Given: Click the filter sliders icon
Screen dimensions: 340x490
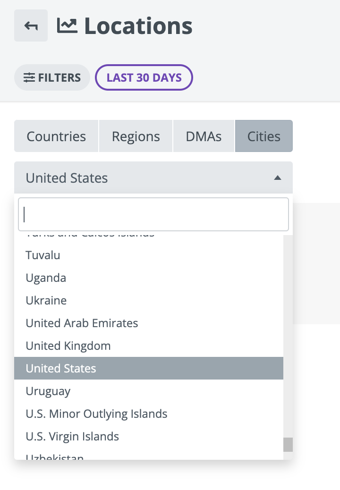Looking at the screenshot, I should click(29, 77).
